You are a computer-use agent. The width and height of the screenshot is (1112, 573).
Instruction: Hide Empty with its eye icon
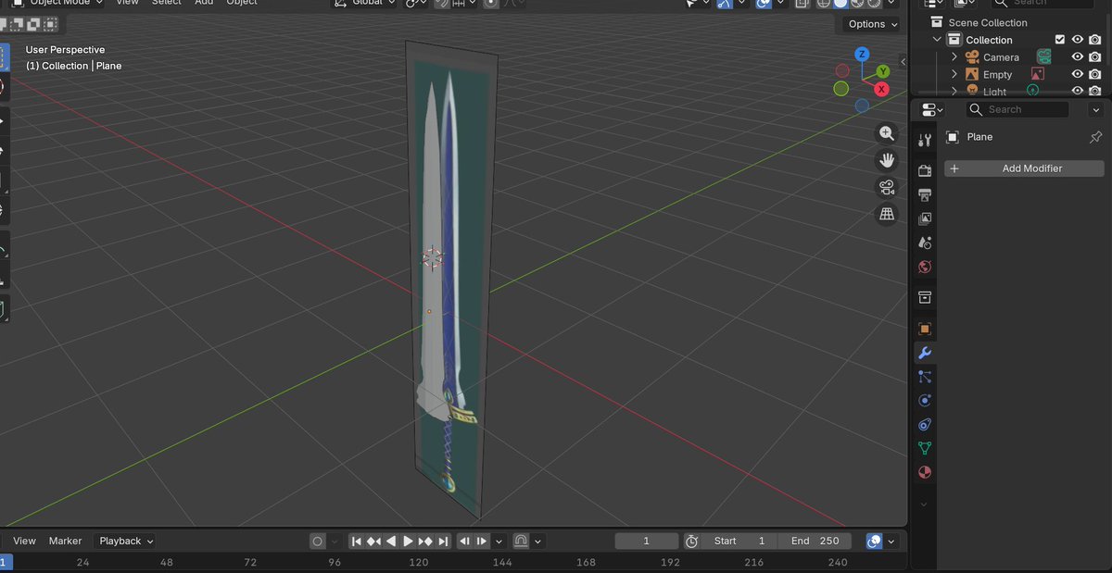pos(1078,74)
